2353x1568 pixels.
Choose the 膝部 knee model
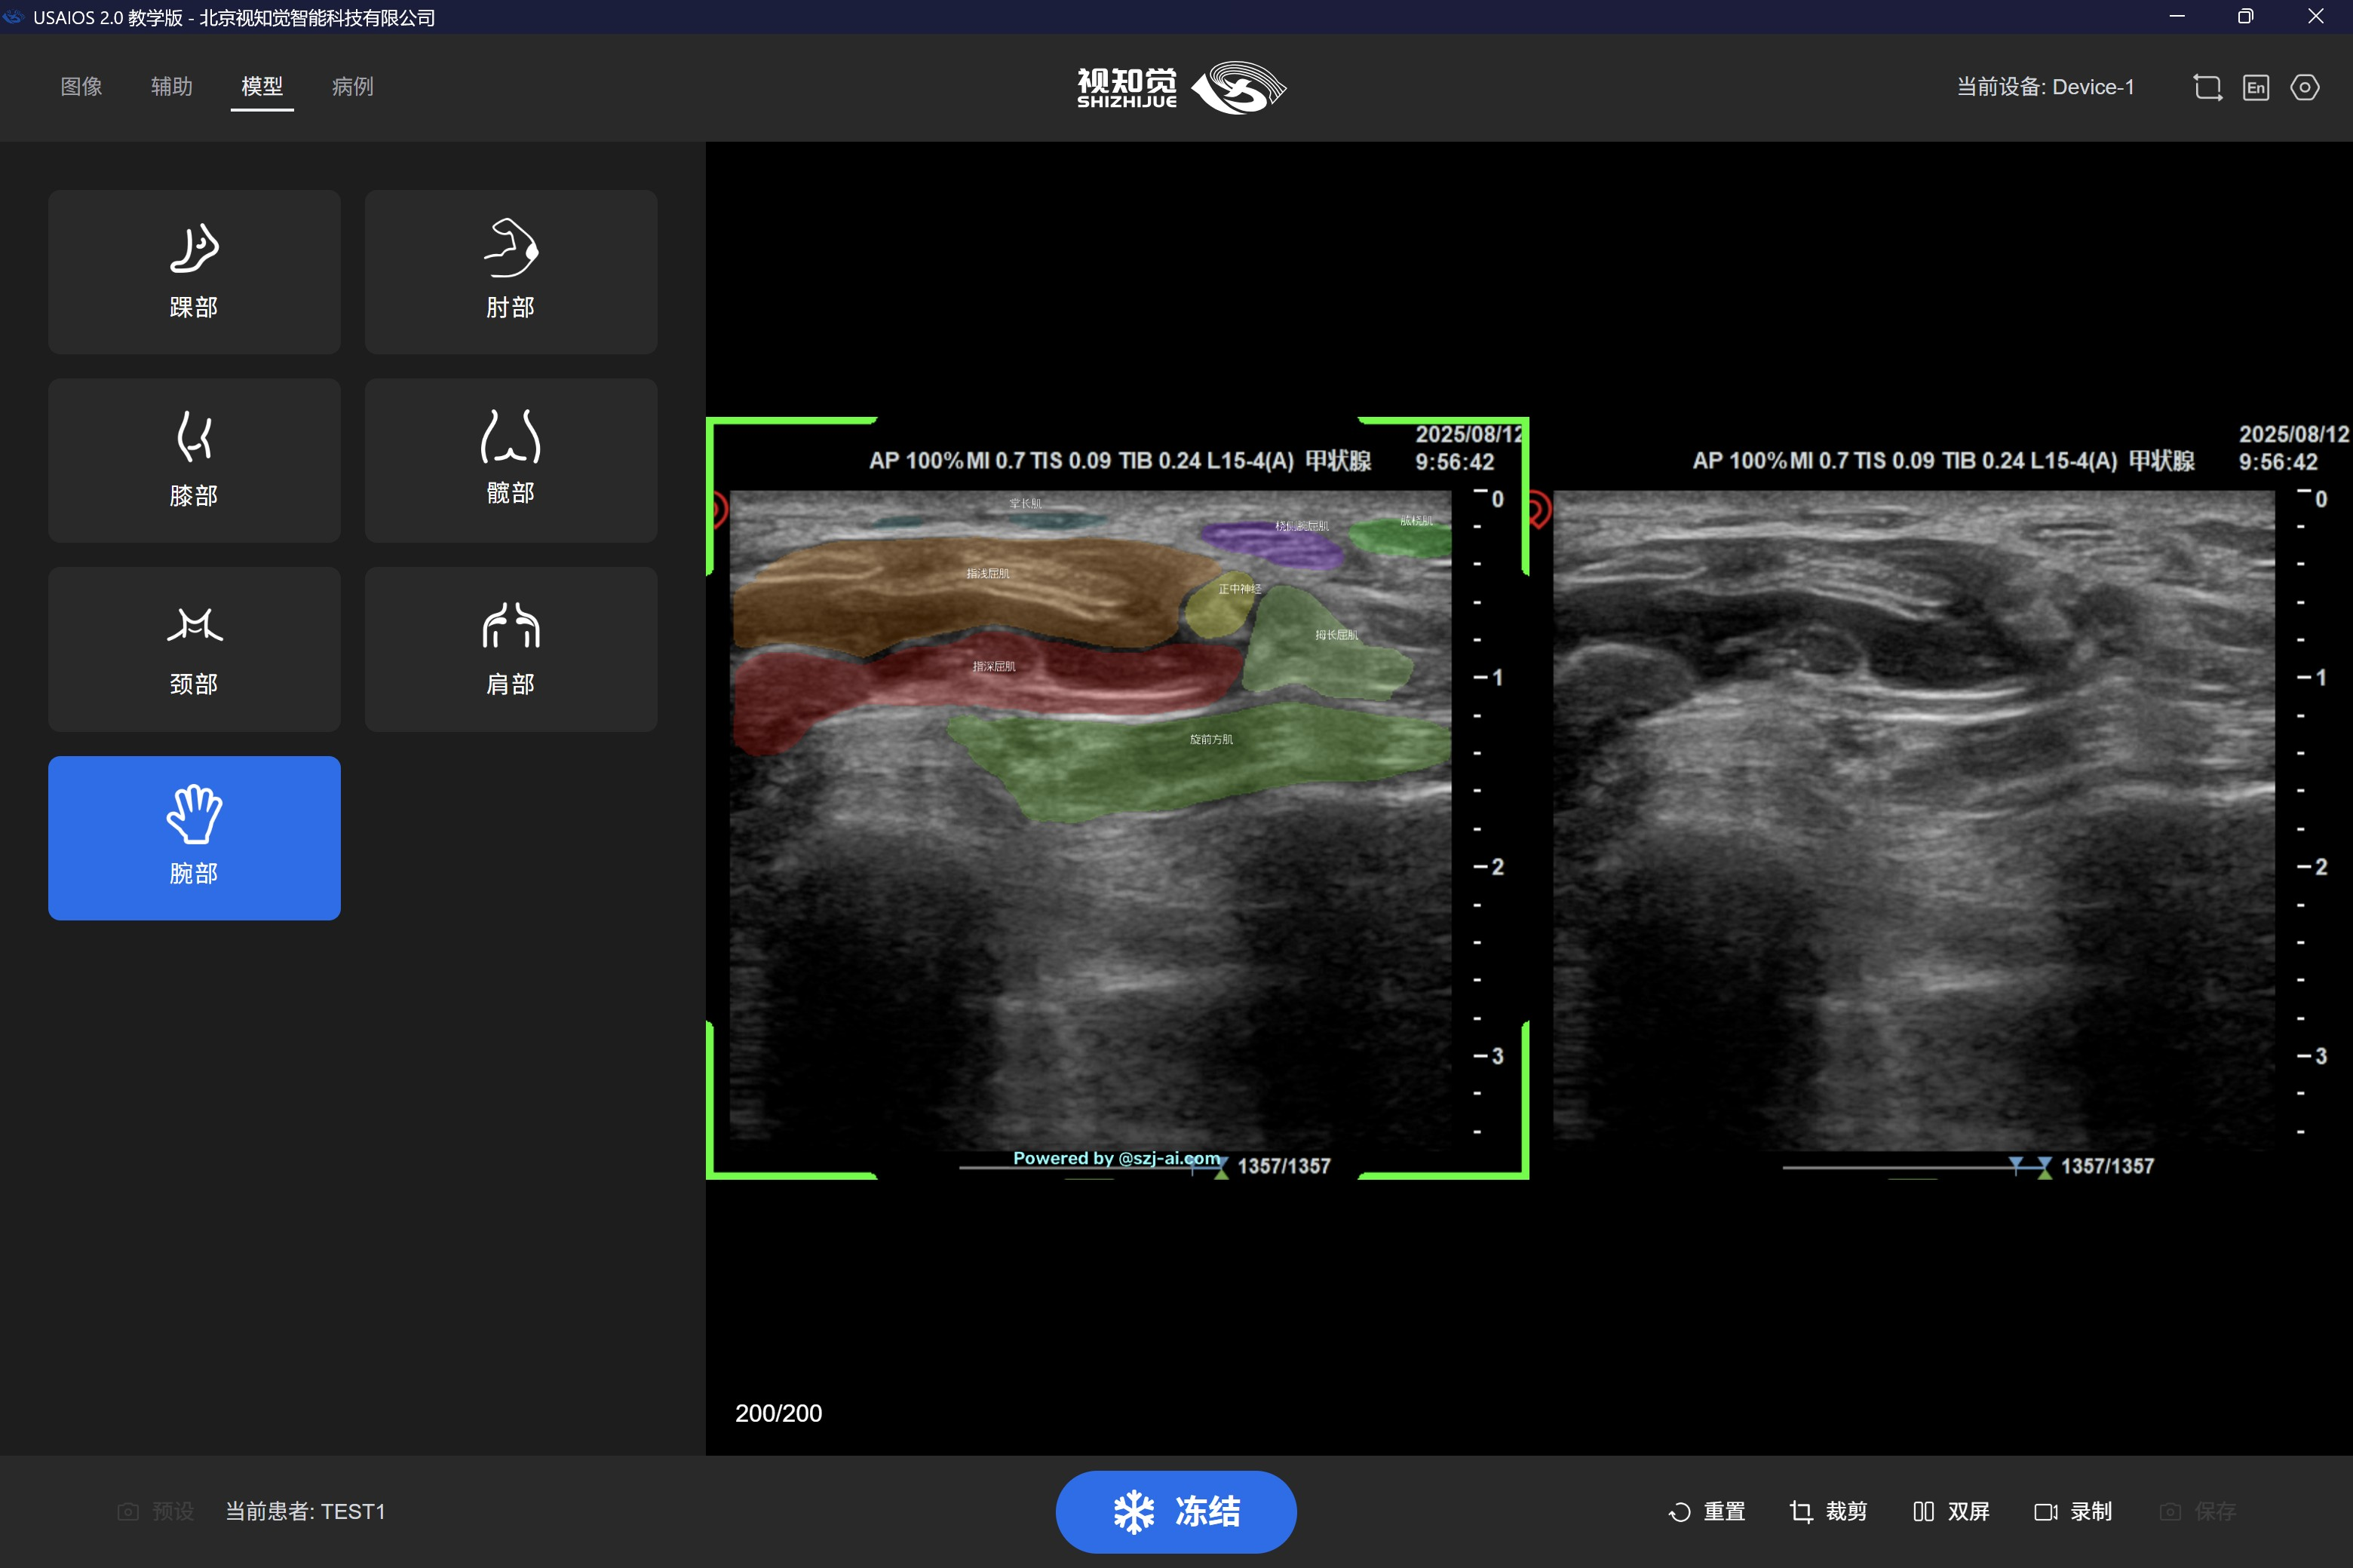pyautogui.click(x=194, y=460)
